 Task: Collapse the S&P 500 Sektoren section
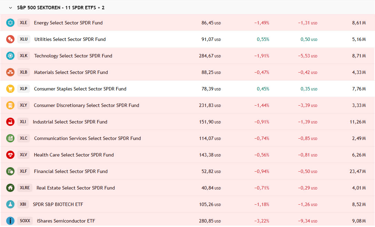pos(11,8)
